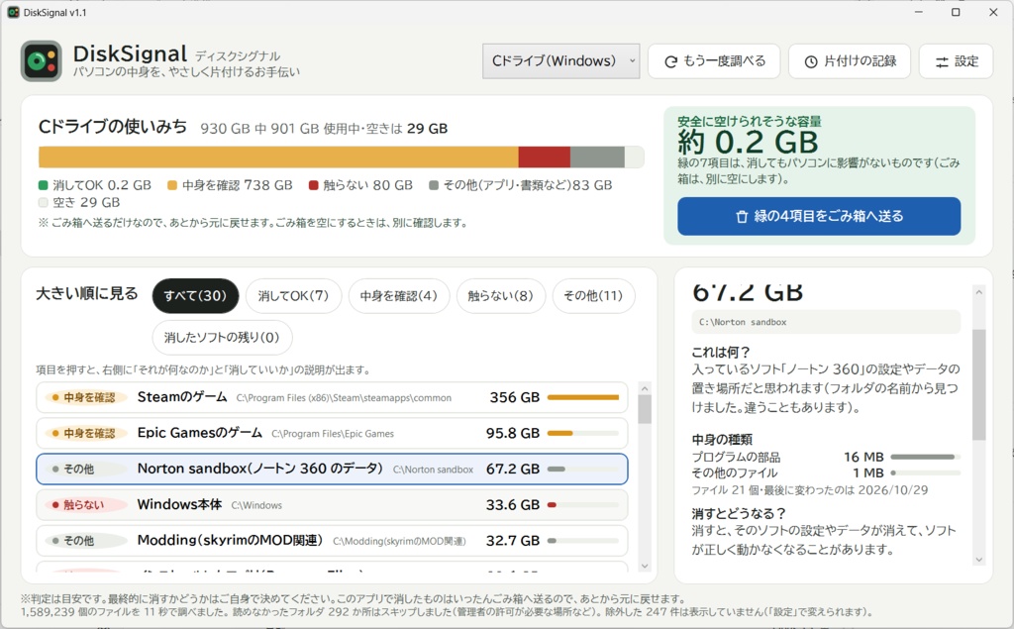Click the detail panel scroll down arrow
The width and height of the screenshot is (1014, 629).
click(x=979, y=560)
